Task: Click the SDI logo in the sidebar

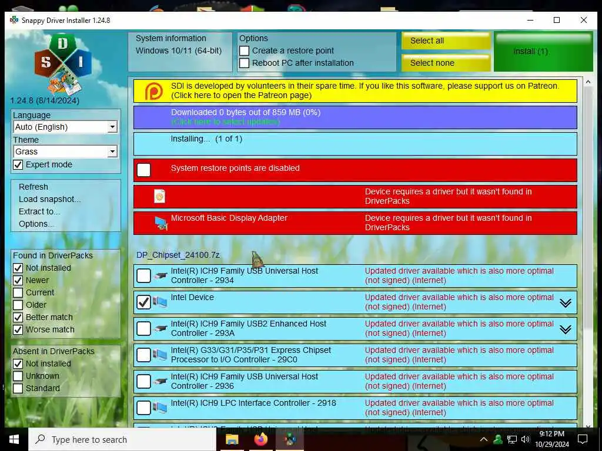Action: pos(62,63)
